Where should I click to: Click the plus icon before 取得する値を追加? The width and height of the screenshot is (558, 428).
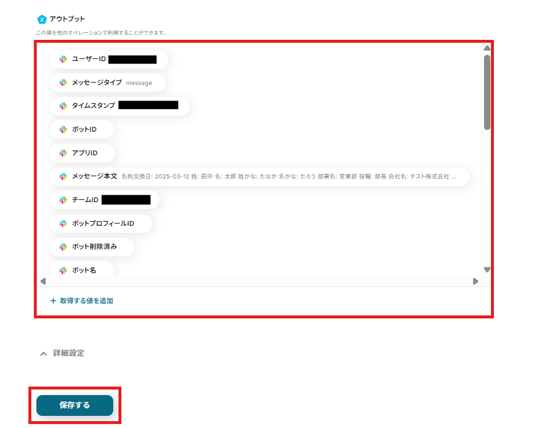(53, 301)
